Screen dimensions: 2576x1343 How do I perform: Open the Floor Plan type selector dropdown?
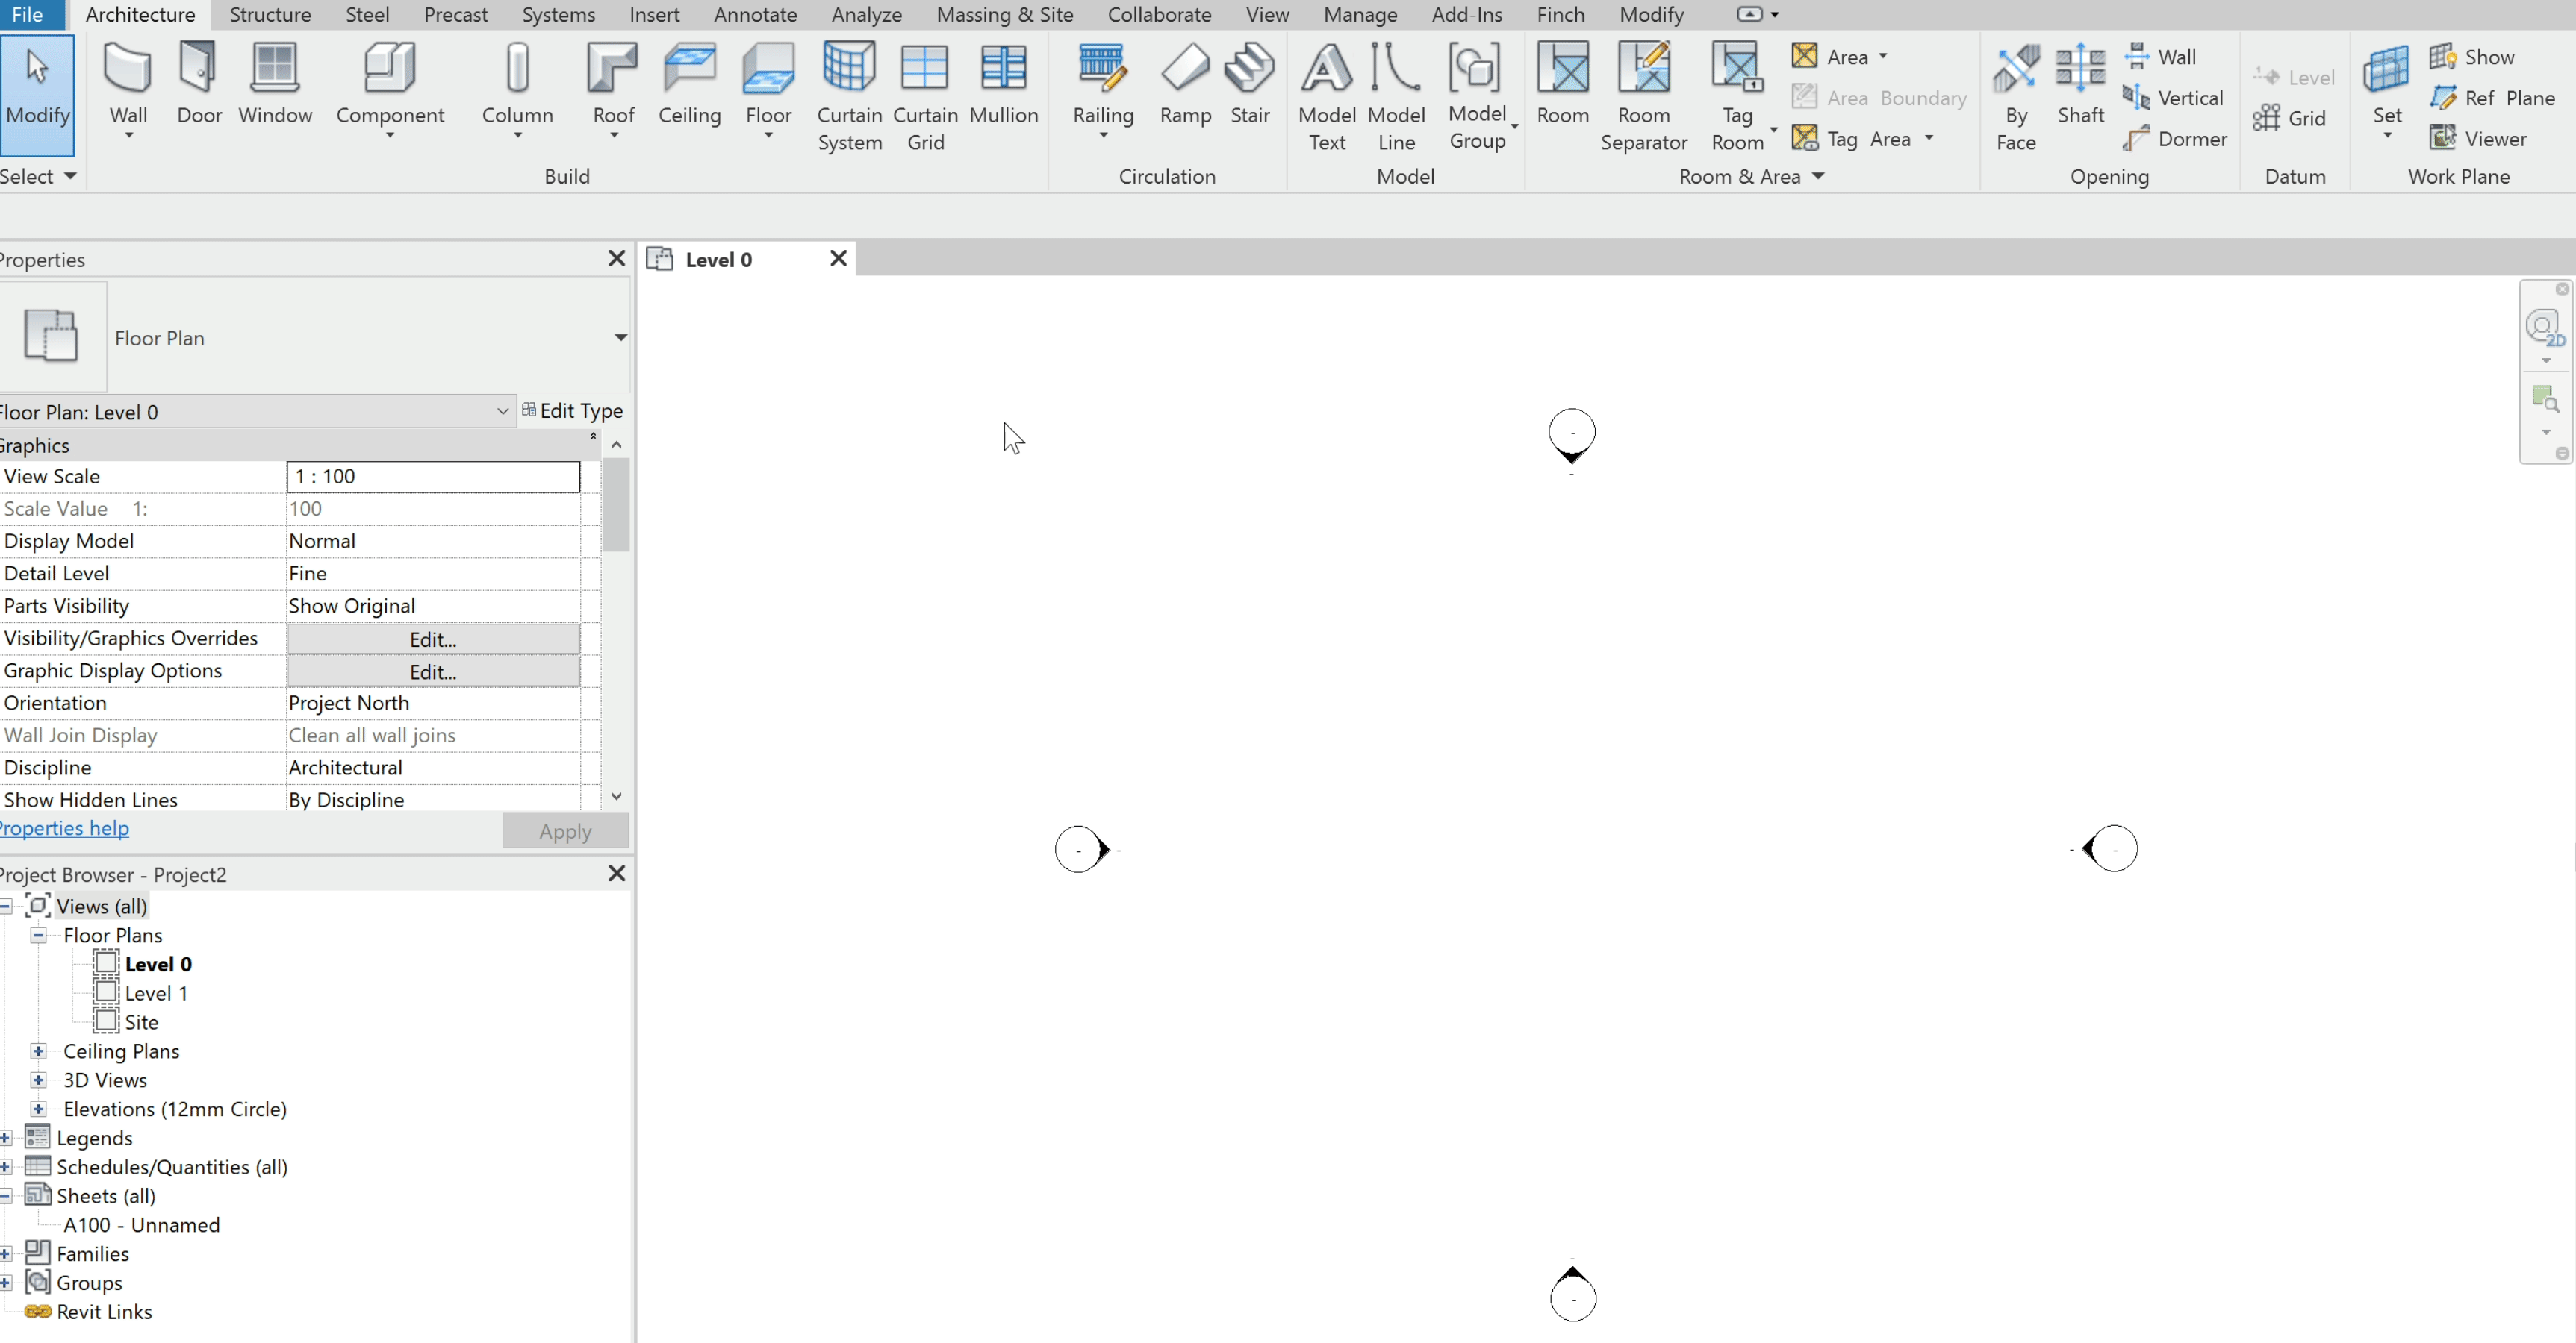pyautogui.click(x=620, y=338)
